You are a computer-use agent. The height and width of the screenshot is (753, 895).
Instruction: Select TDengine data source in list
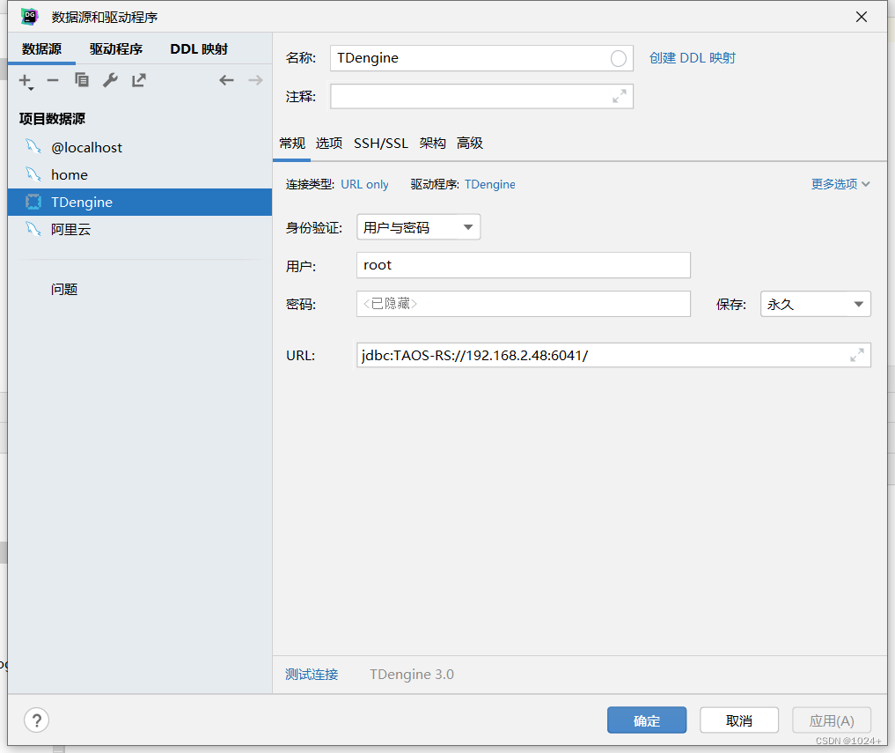tap(140, 203)
